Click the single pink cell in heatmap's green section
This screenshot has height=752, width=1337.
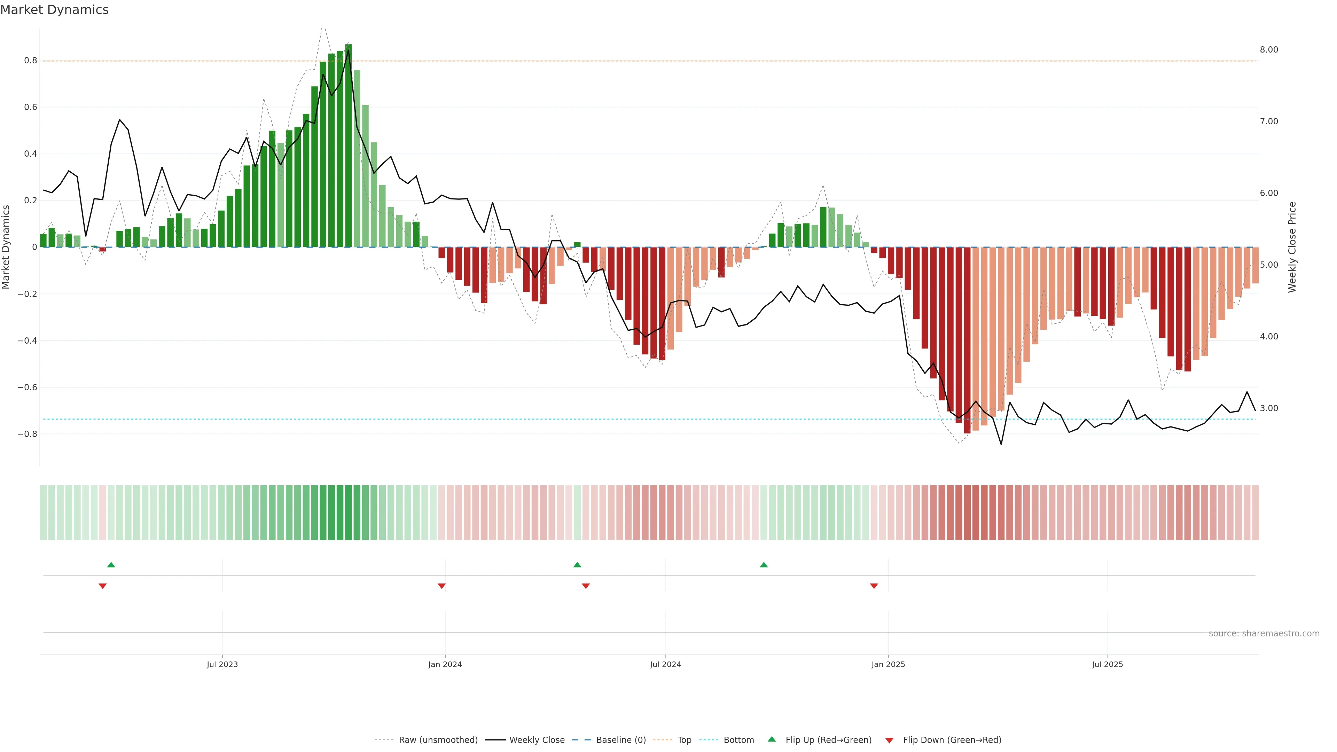[x=103, y=513]
